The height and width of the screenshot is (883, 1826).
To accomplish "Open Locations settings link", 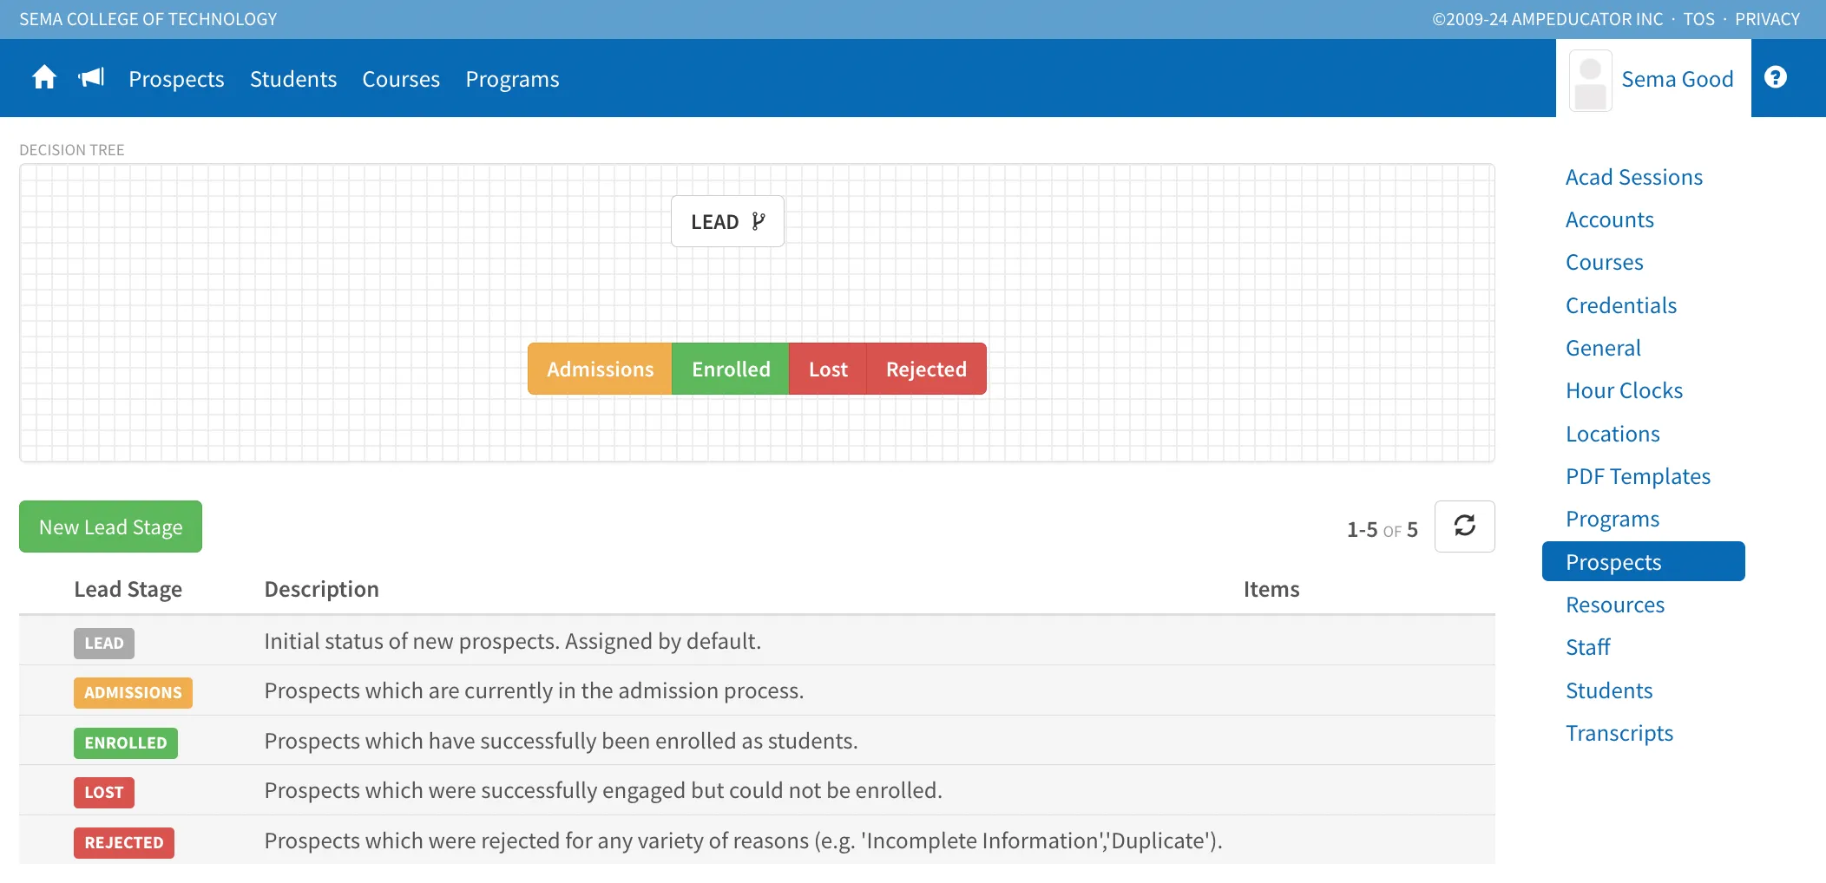I will 1613,434.
